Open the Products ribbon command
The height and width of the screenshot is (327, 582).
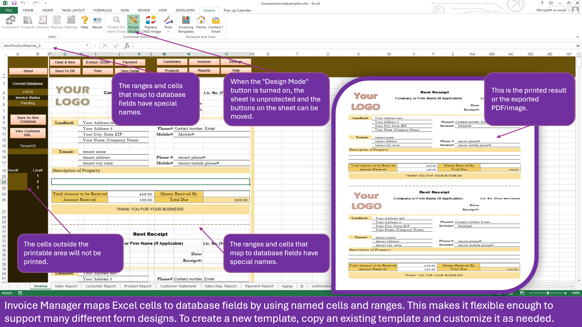(x=28, y=23)
